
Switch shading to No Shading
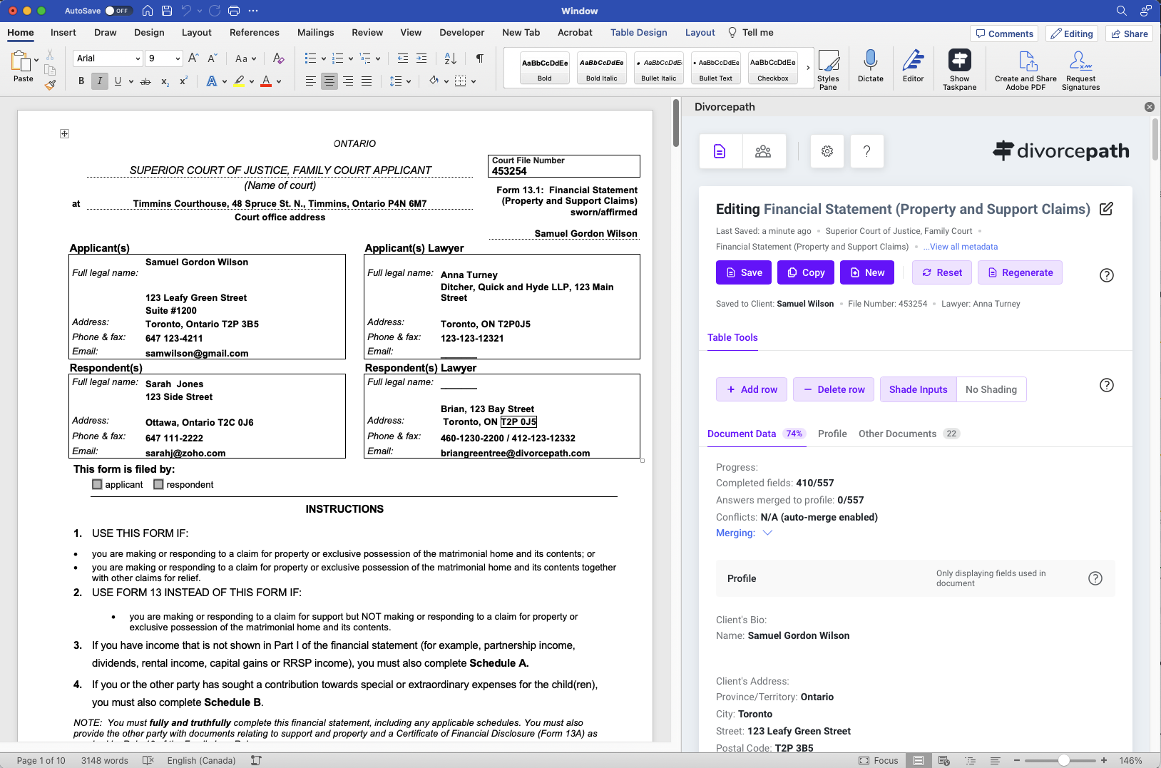(x=991, y=389)
